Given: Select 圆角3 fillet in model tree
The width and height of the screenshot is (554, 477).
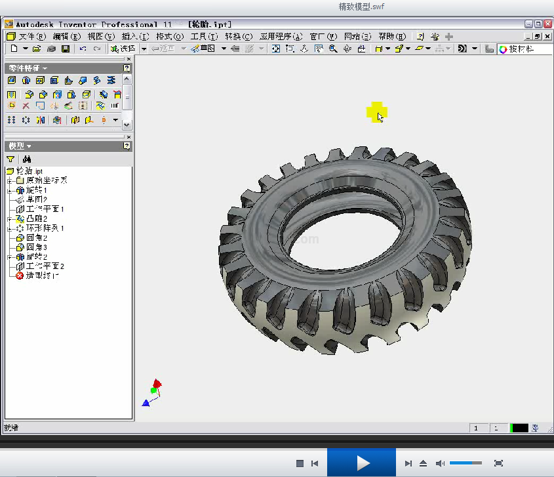Looking at the screenshot, I should 36,247.
